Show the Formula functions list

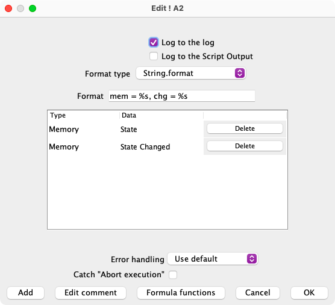(181, 292)
